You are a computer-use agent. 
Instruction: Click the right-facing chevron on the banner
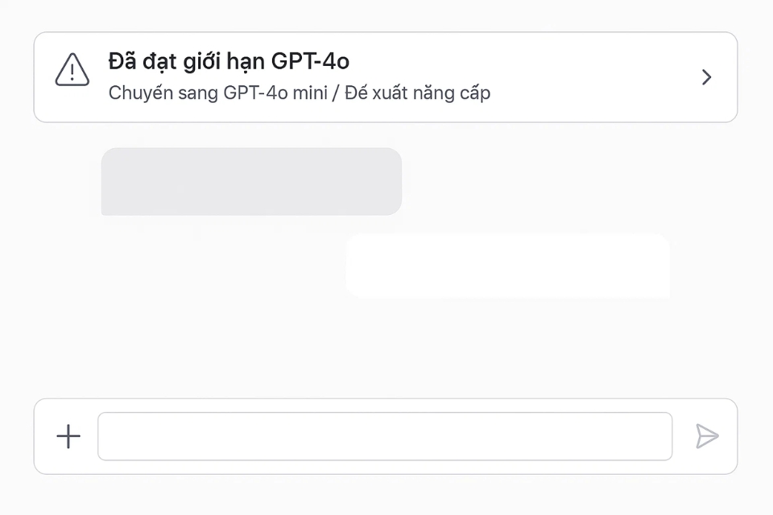[706, 77]
